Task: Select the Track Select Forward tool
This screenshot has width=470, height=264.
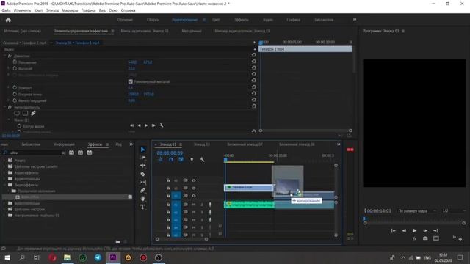Action: coord(142,158)
